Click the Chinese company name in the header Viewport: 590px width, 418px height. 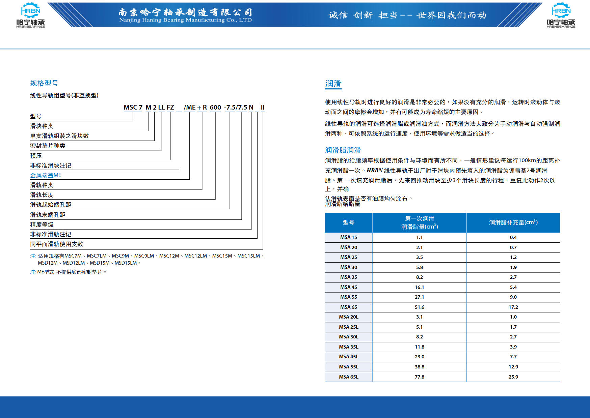click(185, 12)
